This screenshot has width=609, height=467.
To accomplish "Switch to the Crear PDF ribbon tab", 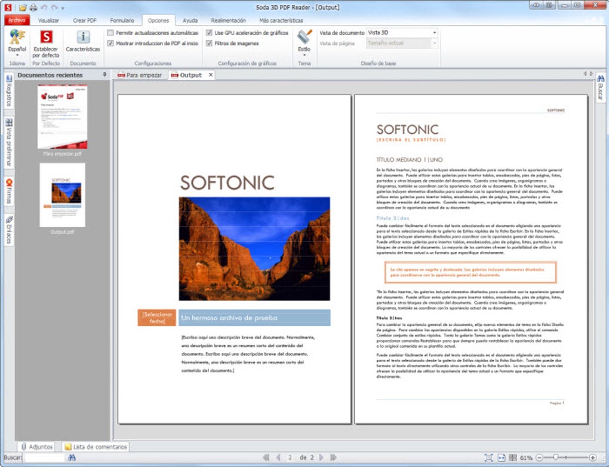I will (x=85, y=20).
